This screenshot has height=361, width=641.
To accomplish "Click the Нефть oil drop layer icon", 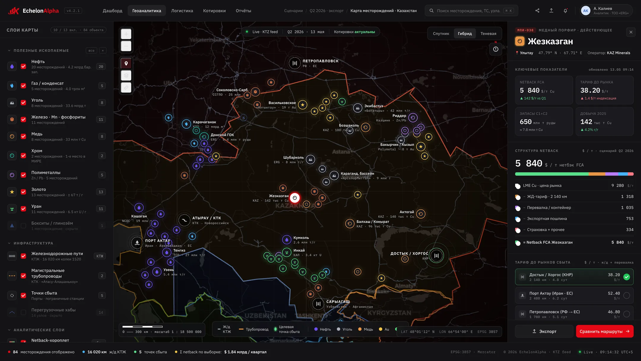I will click(x=12, y=67).
